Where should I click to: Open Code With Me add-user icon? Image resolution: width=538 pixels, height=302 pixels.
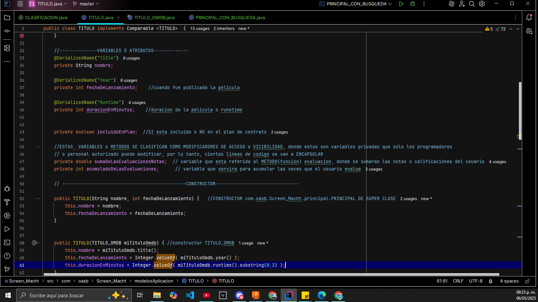click(462, 4)
